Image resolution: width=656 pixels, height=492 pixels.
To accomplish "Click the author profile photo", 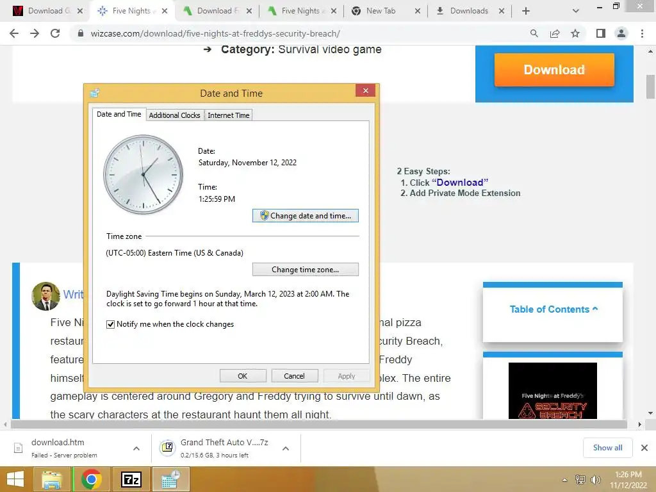I will tap(45, 296).
